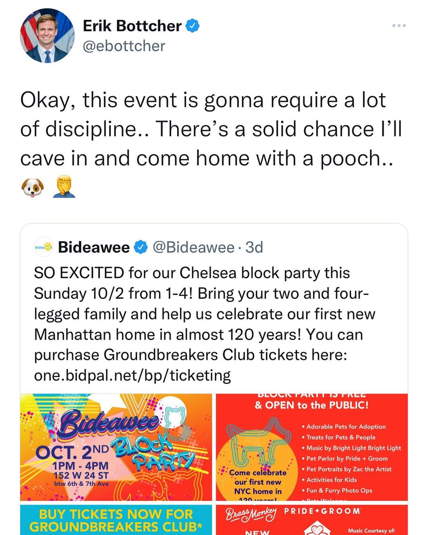Open Bideawee's small profile logo
The width and height of the screenshot is (428, 535).
(44, 247)
